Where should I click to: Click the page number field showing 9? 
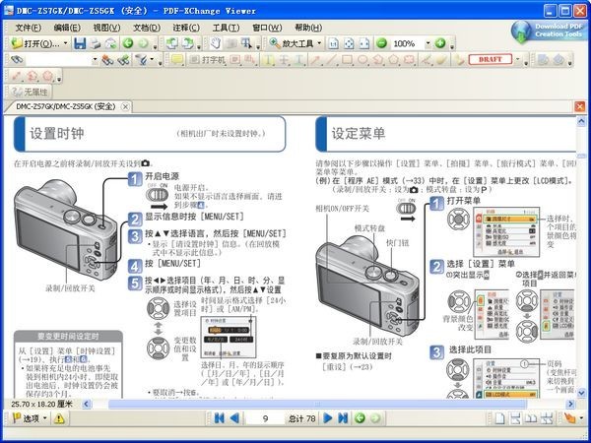coord(265,418)
